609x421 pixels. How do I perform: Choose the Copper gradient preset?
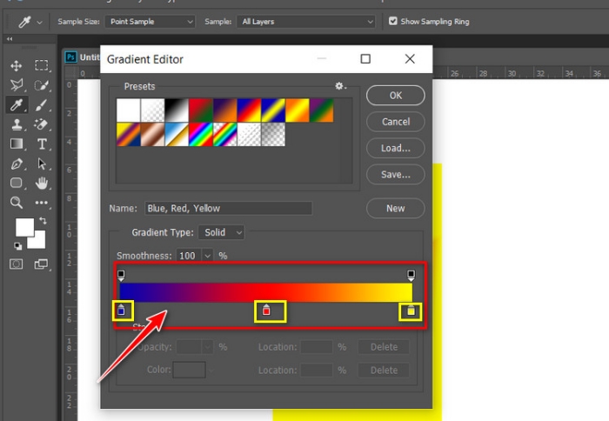tap(152, 134)
